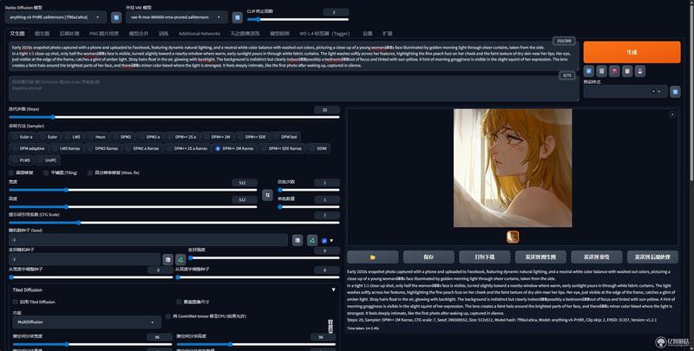Viewport: 694px width, 351px height.
Task: Switch to the txt2img tab
Action: pyautogui.click(x=17, y=34)
